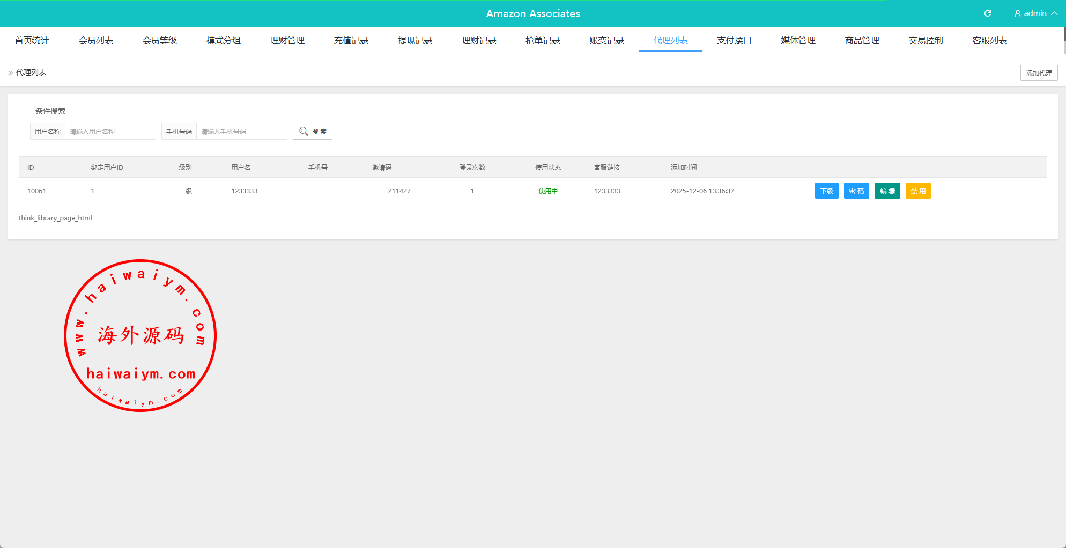Open the 客服列表 tab
The height and width of the screenshot is (548, 1066).
pyautogui.click(x=989, y=41)
